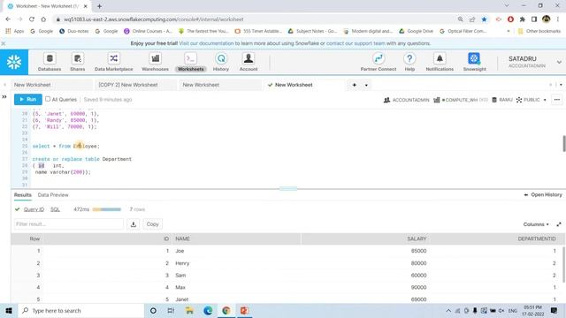
Task: Open 'contact our support team' link
Action: tap(356, 43)
